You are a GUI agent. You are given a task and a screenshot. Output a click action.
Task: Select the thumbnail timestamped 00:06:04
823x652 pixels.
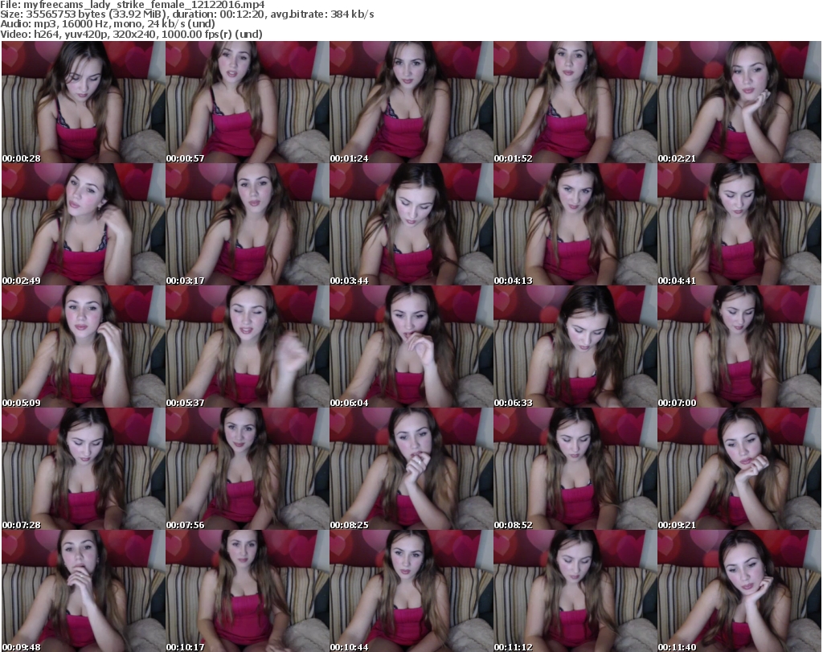411,347
